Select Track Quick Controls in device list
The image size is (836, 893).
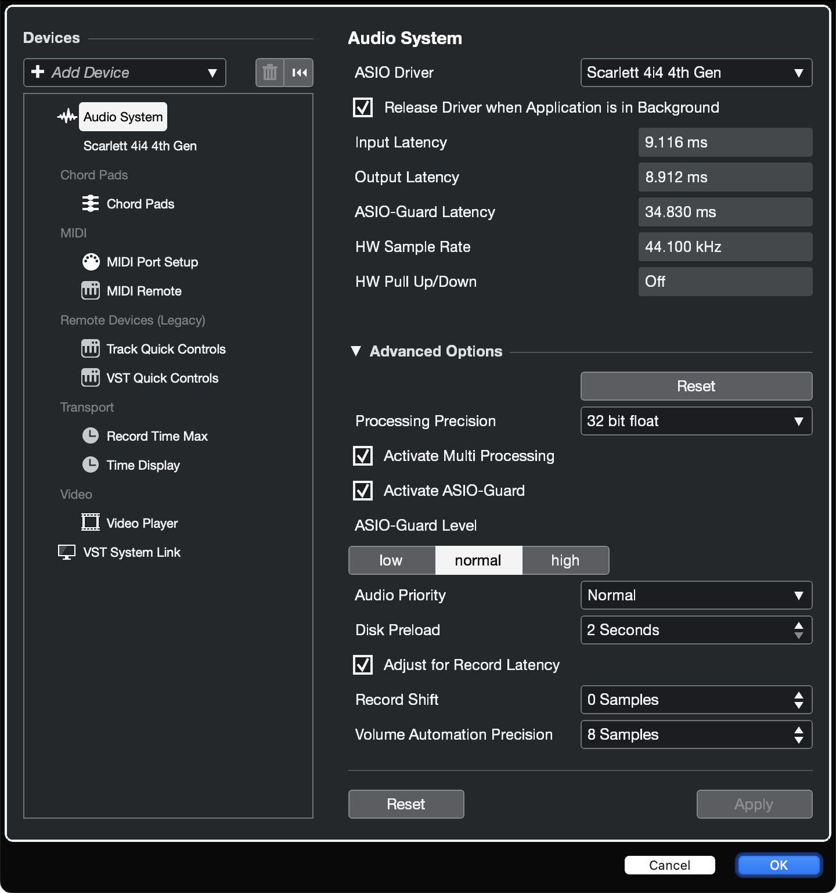point(165,349)
